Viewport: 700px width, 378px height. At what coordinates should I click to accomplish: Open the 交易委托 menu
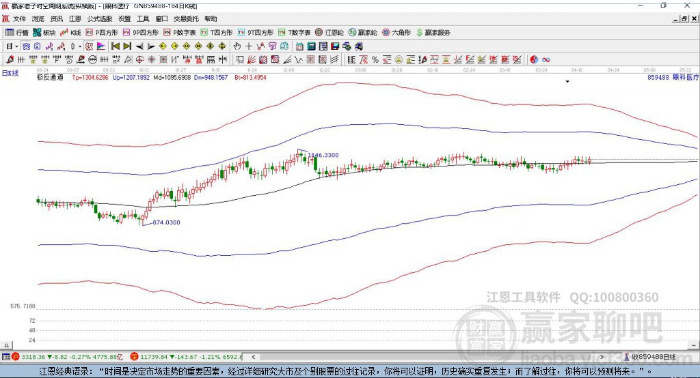click(186, 18)
